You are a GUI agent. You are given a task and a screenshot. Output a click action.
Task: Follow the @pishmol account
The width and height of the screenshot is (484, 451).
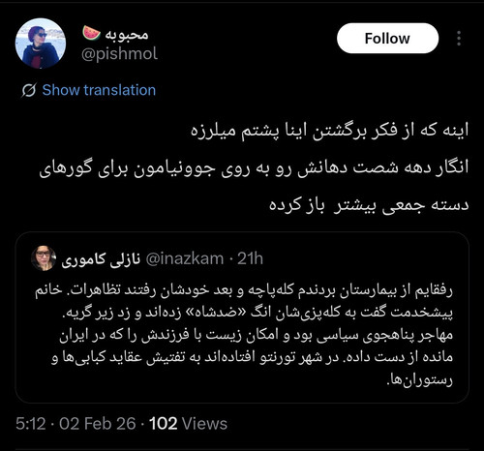click(x=387, y=39)
